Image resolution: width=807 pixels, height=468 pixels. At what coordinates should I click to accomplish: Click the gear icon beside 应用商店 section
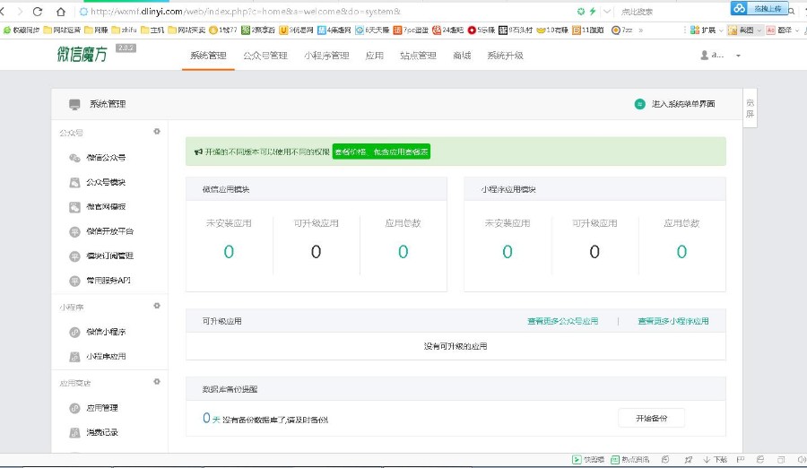pyautogui.click(x=157, y=382)
